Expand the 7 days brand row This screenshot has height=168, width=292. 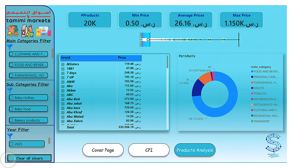coord(63,73)
